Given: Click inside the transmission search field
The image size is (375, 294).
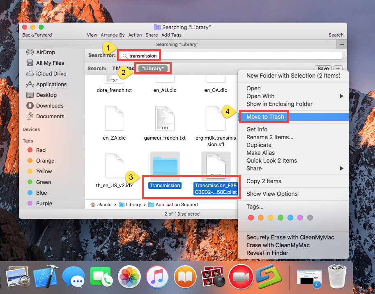Looking at the screenshot, I should click(x=142, y=55).
